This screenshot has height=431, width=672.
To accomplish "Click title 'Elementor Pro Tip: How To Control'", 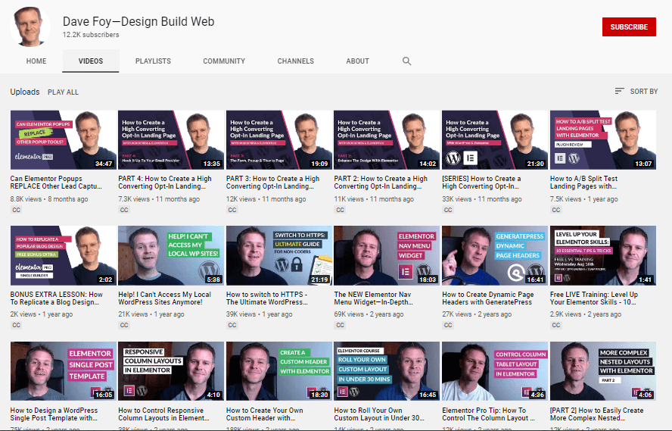I will tap(489, 414).
